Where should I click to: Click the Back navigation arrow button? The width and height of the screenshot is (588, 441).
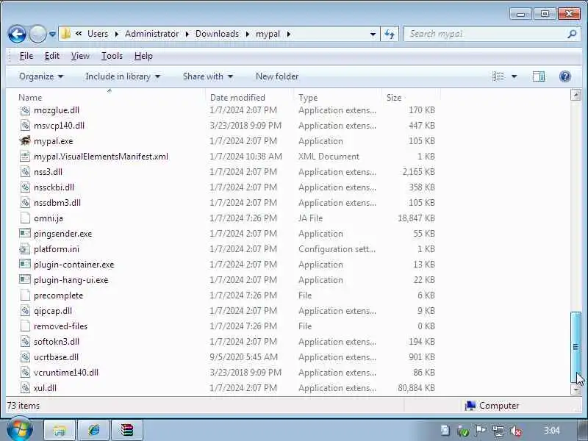(x=17, y=34)
